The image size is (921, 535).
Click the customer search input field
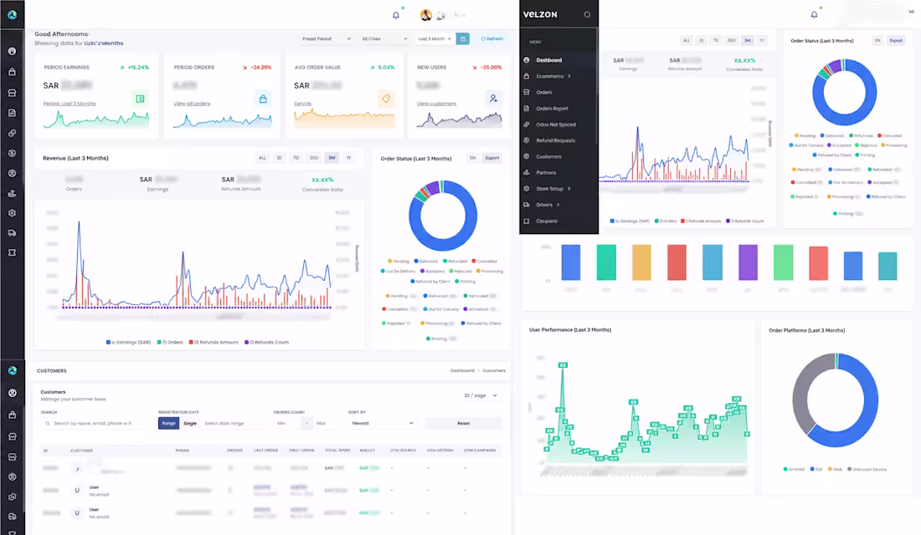pos(94,423)
